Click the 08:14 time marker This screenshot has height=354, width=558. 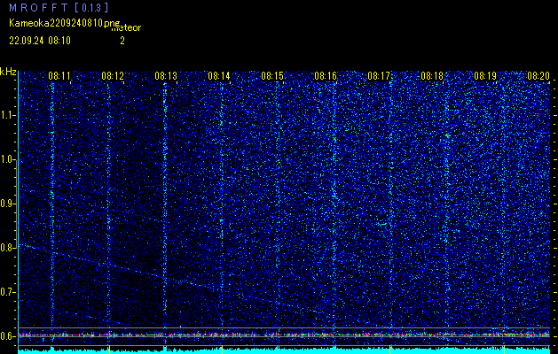tap(219, 75)
